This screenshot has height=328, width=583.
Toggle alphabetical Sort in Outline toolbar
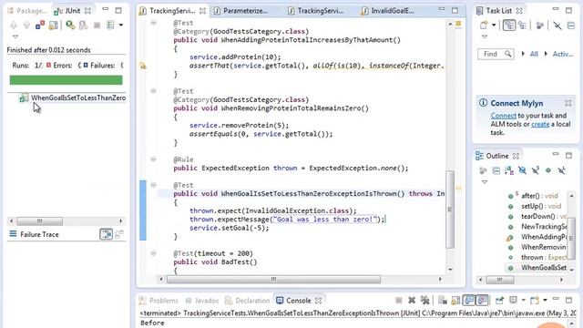[509, 170]
